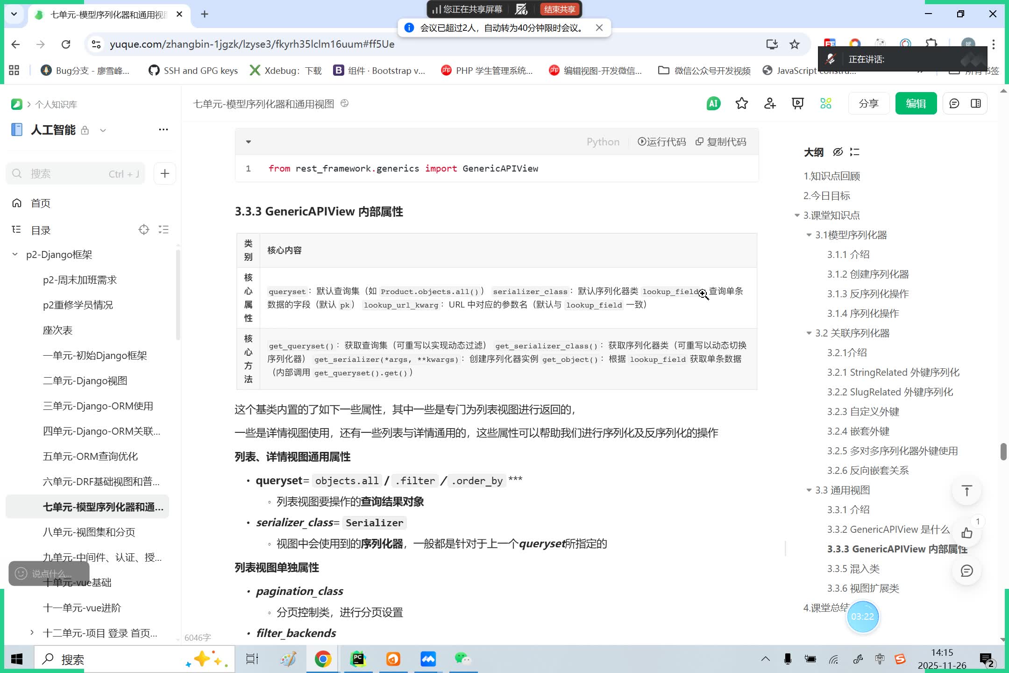
Task: Dismiss the 40分钟限时会议 notification
Action: (599, 28)
